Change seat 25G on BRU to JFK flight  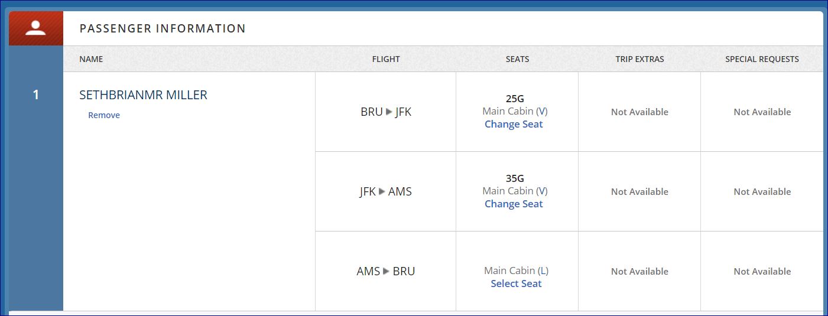coord(514,124)
